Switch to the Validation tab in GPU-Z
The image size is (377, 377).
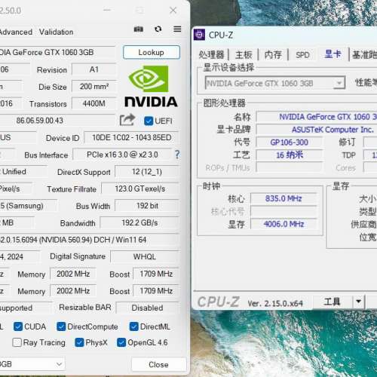pyautogui.click(x=57, y=32)
